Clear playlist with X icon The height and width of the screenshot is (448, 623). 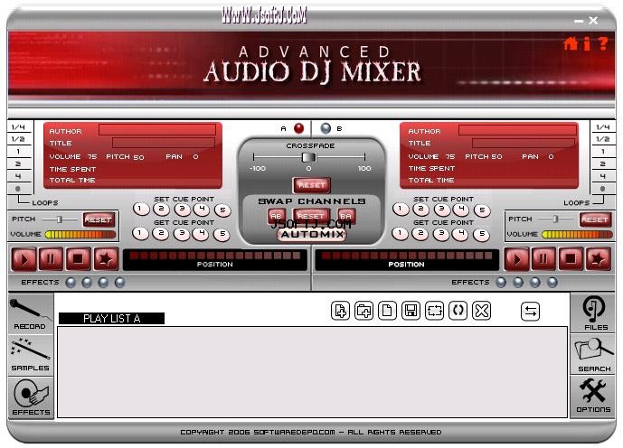coord(482,311)
